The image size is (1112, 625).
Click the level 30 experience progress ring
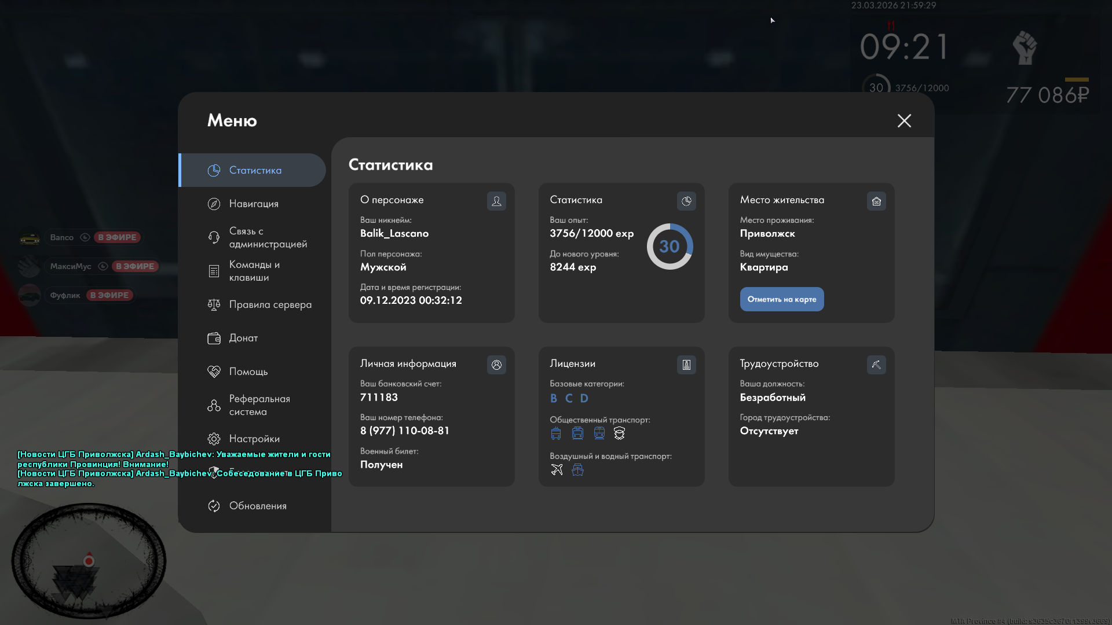click(670, 247)
